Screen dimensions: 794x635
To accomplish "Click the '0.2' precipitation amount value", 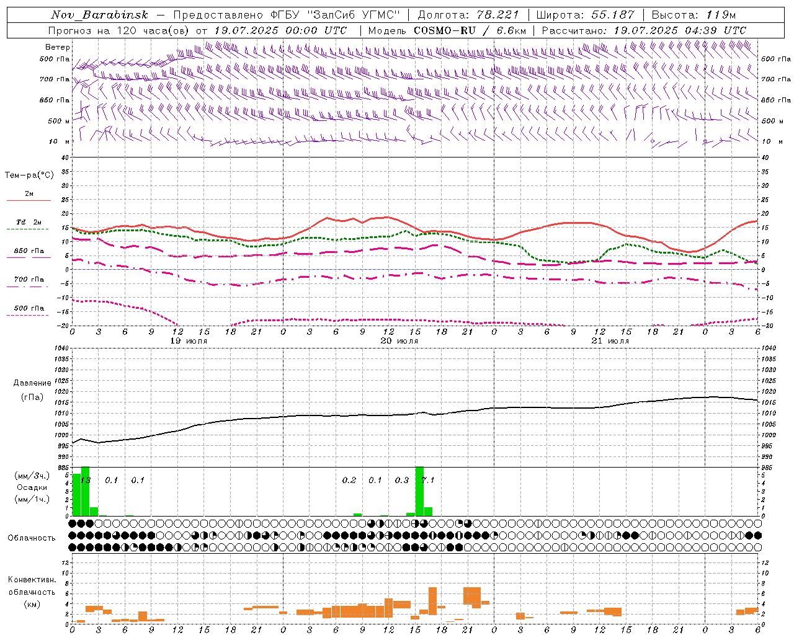I will [x=349, y=480].
